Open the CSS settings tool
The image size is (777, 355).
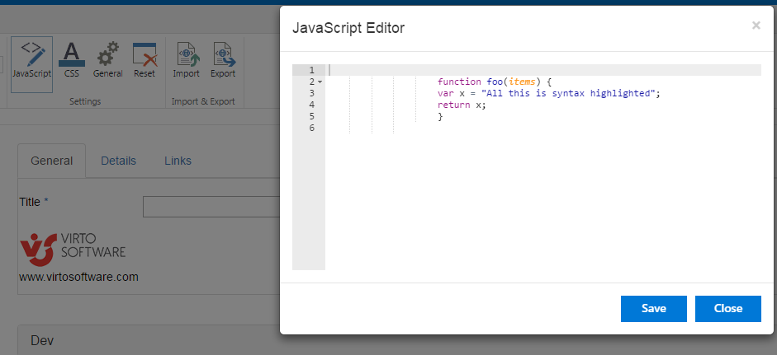[71, 60]
